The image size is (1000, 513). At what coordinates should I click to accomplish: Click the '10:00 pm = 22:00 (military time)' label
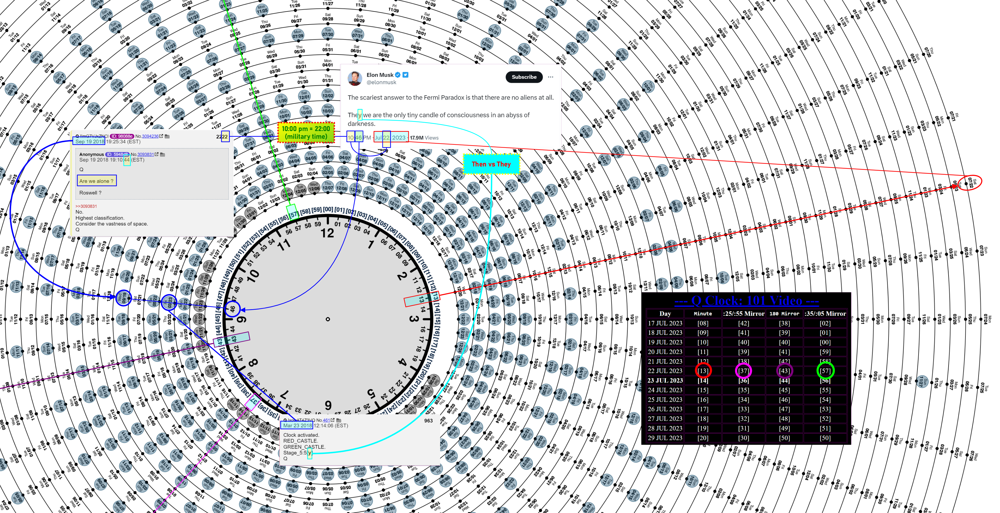[x=306, y=133]
